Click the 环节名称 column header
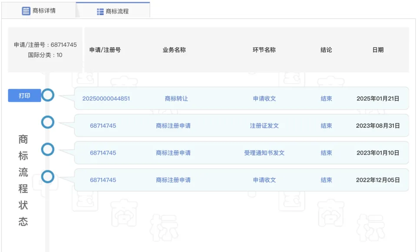 point(264,50)
